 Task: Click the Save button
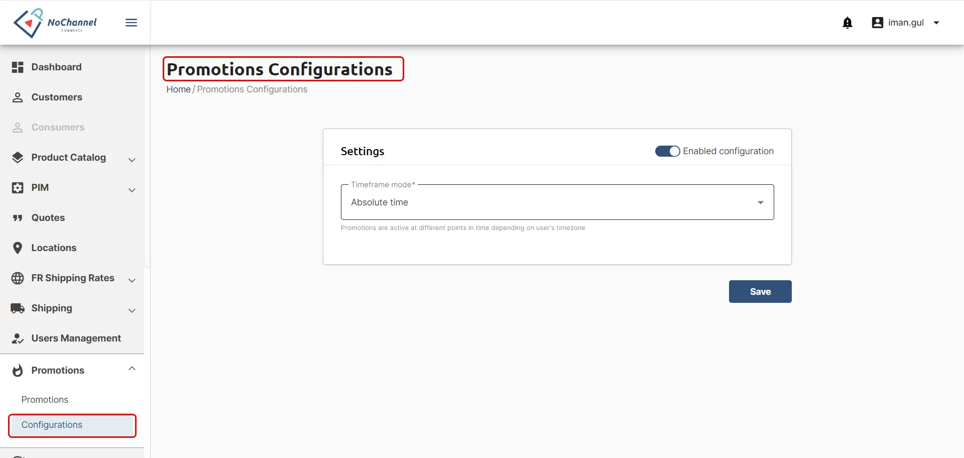[760, 292]
